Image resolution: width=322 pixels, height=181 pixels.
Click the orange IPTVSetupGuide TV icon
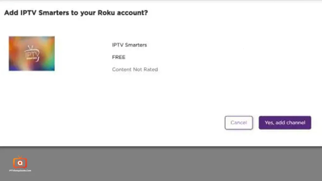tap(20, 162)
